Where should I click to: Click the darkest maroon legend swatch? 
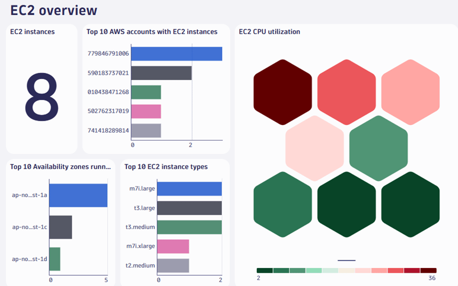[428, 270]
